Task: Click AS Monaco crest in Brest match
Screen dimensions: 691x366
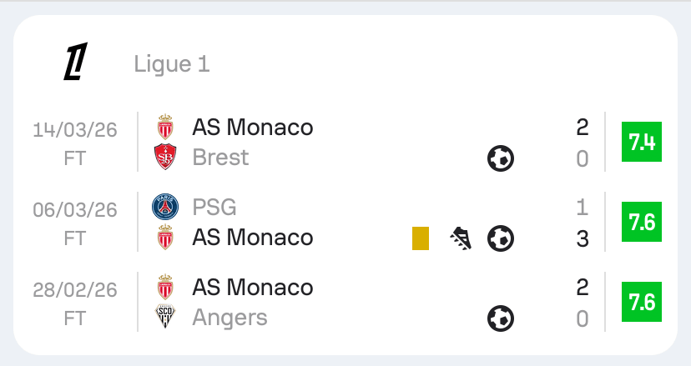Action: [166, 127]
